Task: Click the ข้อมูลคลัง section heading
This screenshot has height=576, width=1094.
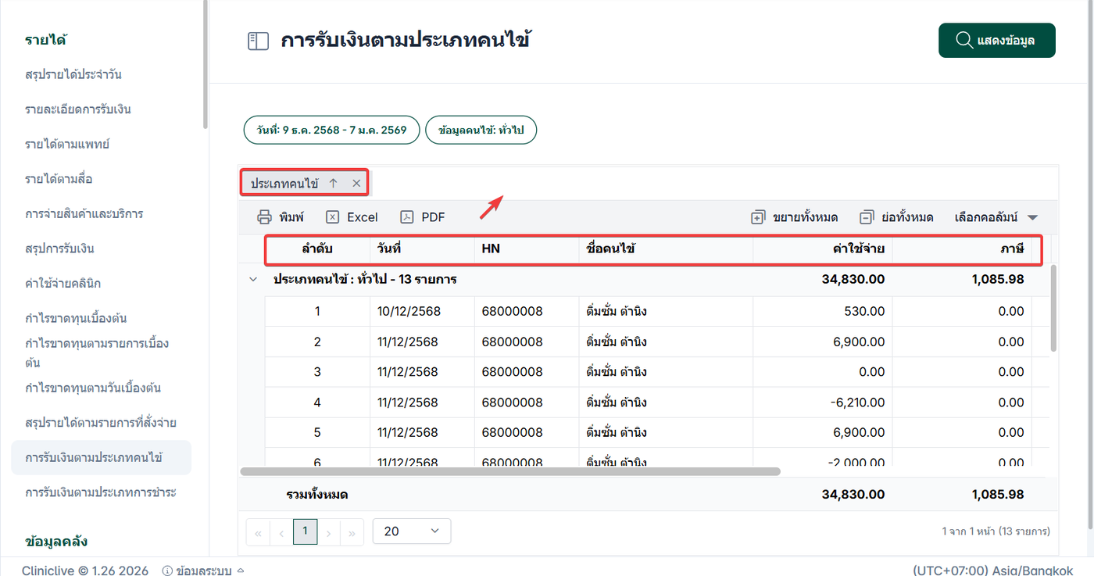Action: click(x=56, y=541)
